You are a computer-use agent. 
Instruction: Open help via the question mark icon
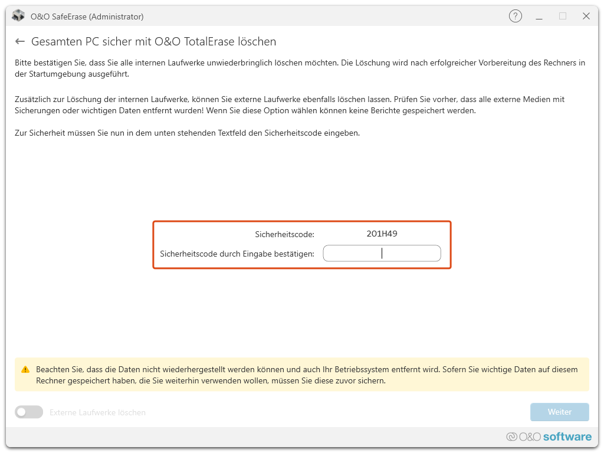point(515,17)
